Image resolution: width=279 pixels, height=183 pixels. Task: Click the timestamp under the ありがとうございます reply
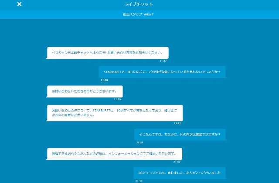coord(117,99)
